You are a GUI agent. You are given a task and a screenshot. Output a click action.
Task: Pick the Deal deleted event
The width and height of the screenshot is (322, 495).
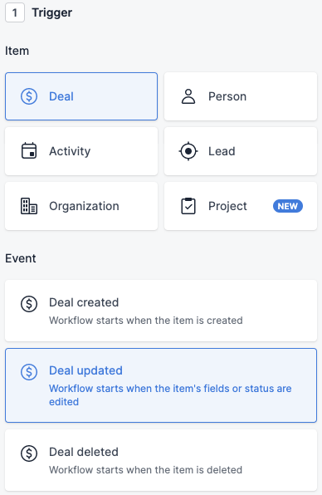pyautogui.click(x=161, y=460)
